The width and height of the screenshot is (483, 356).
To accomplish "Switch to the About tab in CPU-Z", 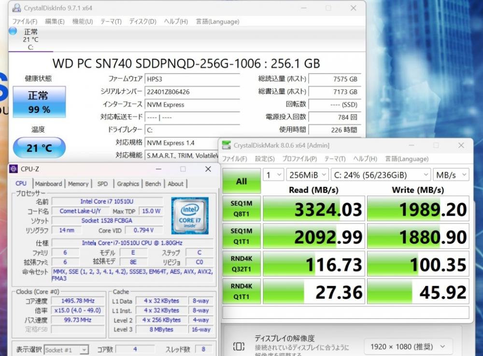I will 176,184.
